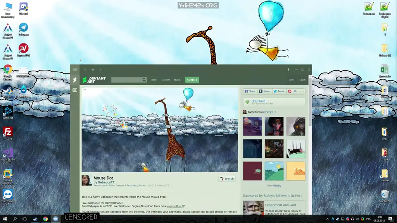This screenshot has width=397, height=223.
Task: Expand the MORE menu
Action: [x=177, y=80]
